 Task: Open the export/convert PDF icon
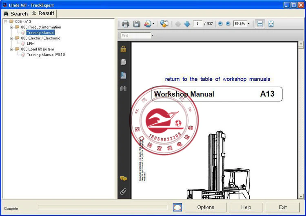tap(148, 24)
